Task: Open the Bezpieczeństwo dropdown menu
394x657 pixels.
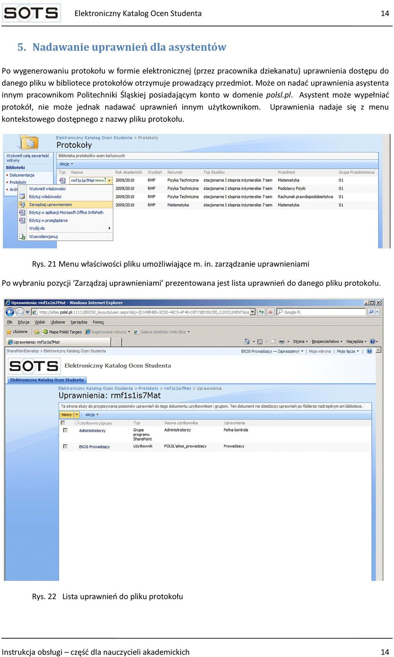Action: pos(327,342)
